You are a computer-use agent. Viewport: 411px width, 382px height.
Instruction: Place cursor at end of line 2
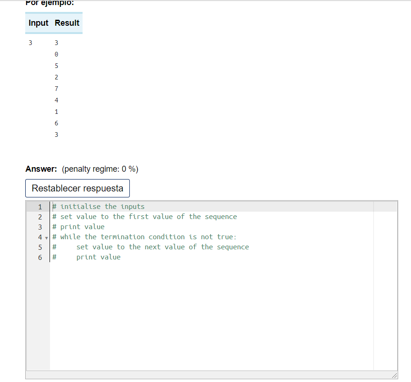[x=237, y=217]
